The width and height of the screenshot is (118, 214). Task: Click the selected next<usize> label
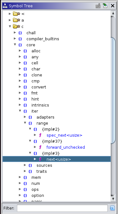tap(59, 159)
